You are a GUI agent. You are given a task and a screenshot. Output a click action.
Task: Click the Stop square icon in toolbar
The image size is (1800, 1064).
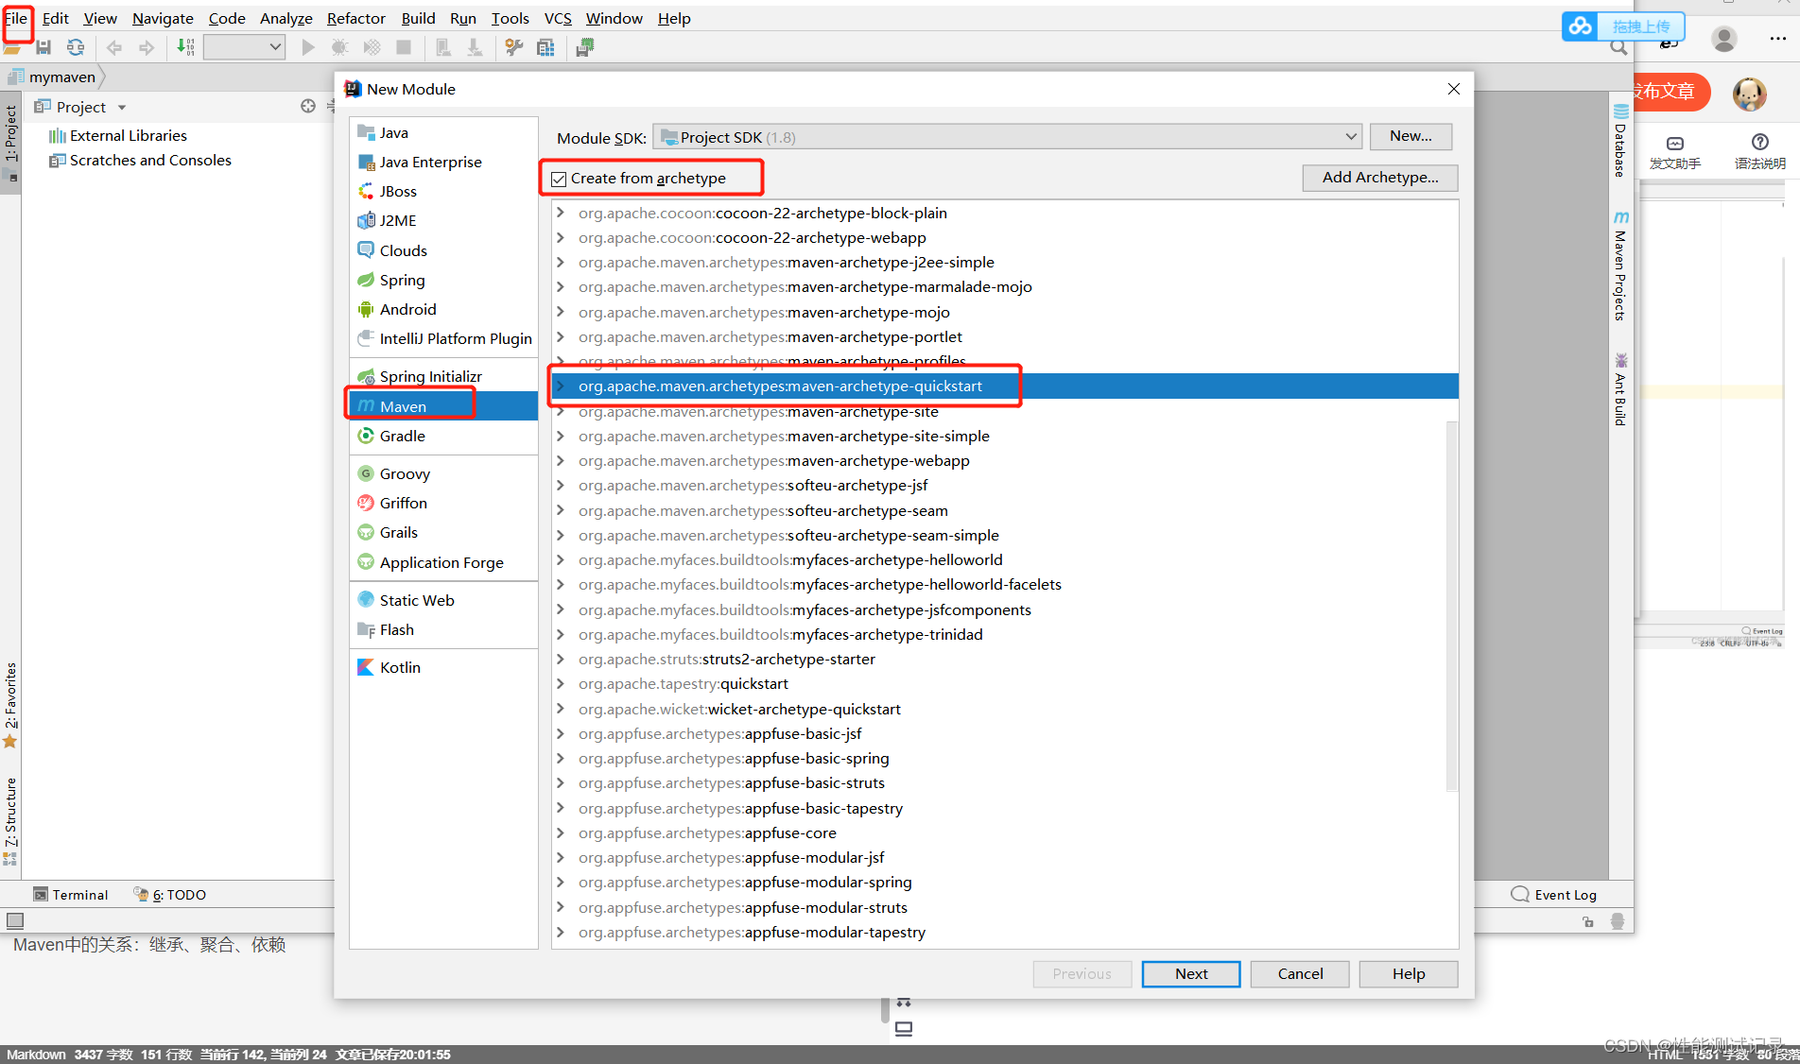click(404, 47)
